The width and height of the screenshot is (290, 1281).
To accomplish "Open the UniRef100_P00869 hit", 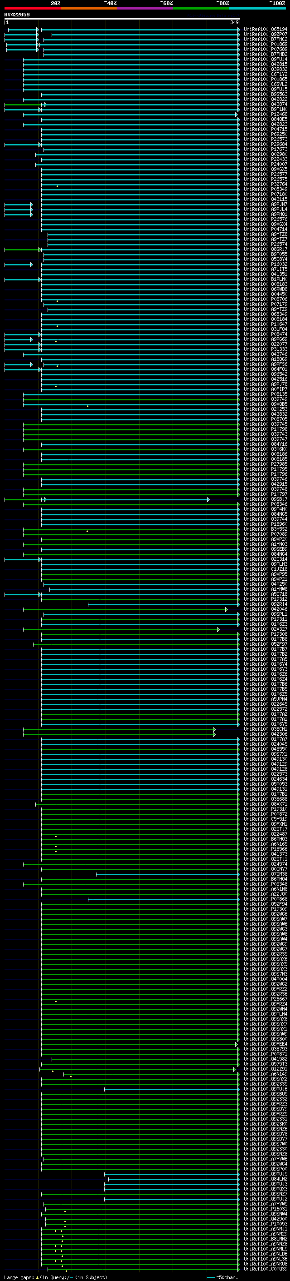I will (266, 44).
